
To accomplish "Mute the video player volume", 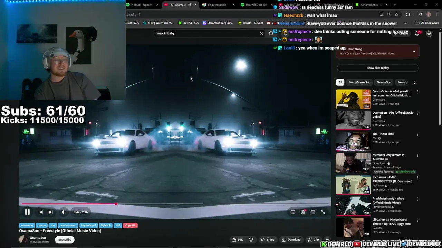I will click(x=63, y=212).
